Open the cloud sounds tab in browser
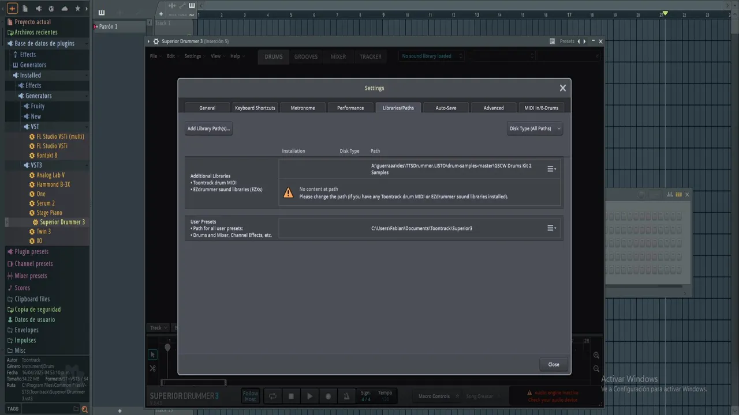 tap(65, 9)
